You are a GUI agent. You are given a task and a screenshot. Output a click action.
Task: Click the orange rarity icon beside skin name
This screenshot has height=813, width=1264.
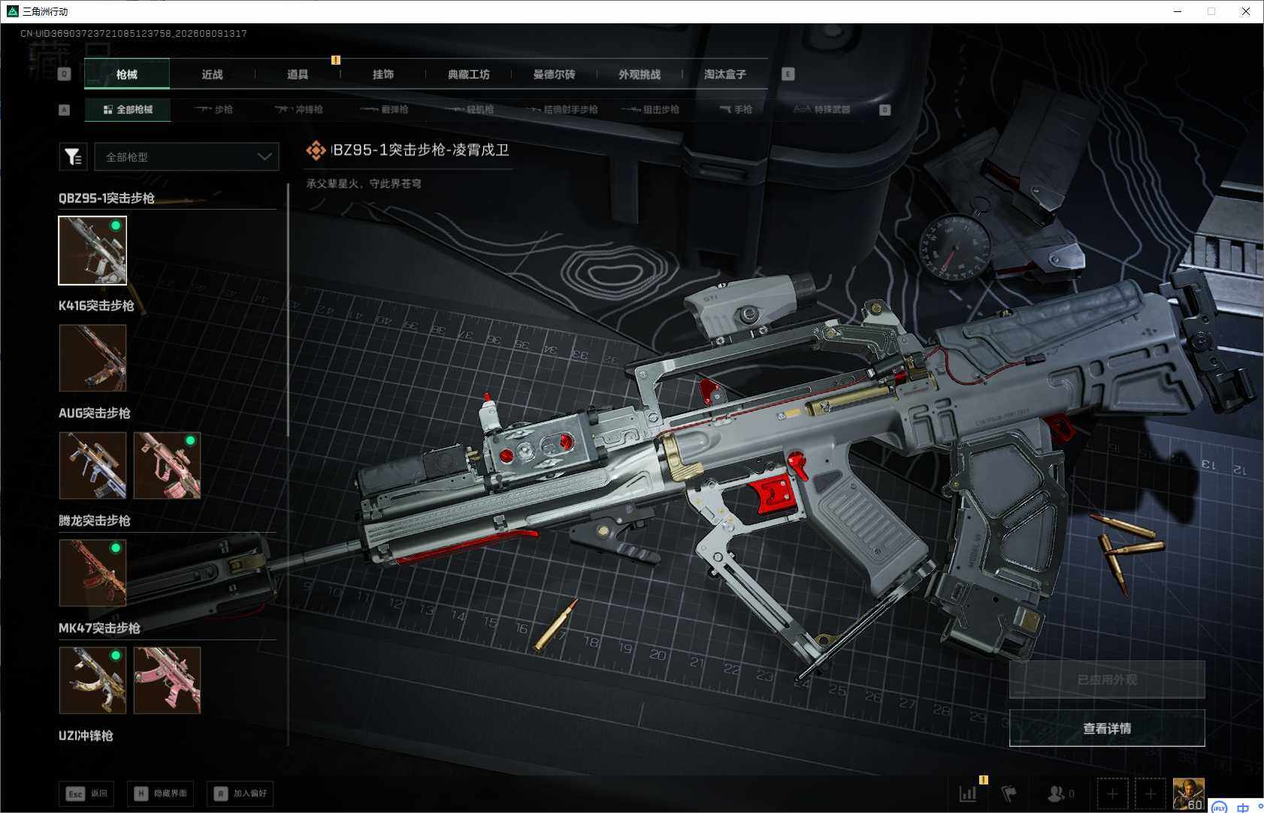click(316, 150)
